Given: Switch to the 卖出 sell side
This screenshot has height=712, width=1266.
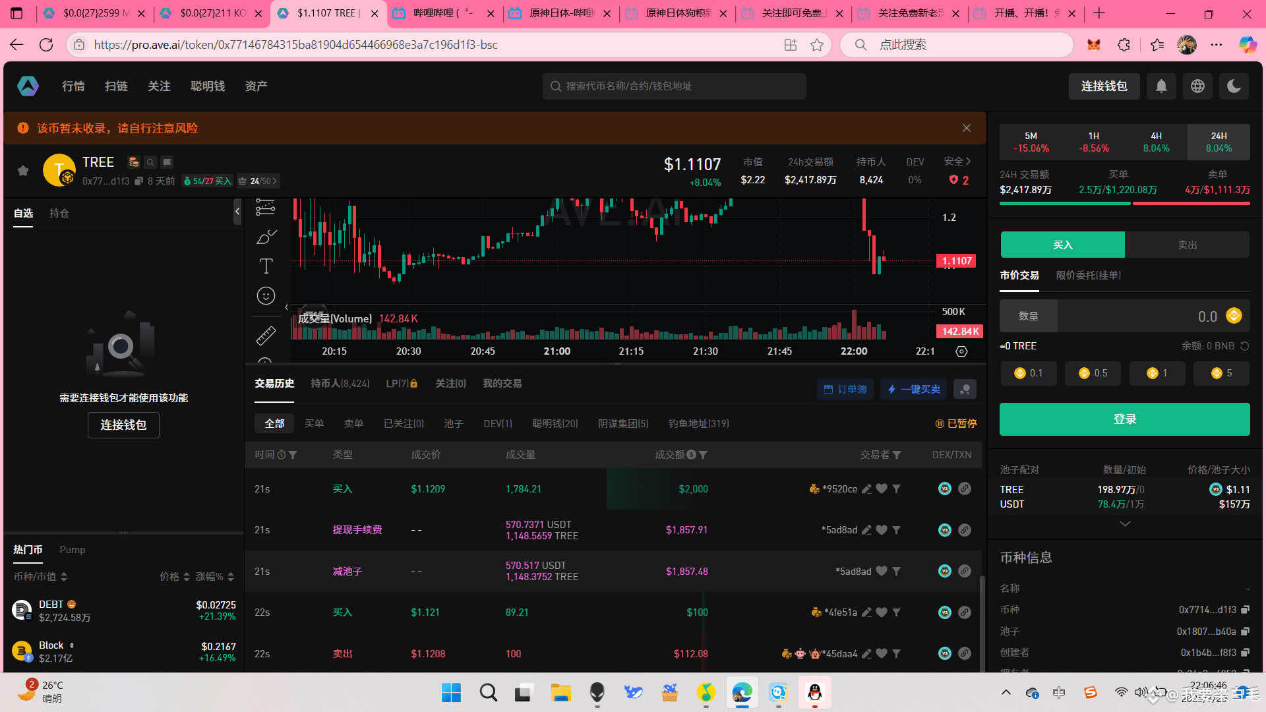Looking at the screenshot, I should pos(1187,245).
